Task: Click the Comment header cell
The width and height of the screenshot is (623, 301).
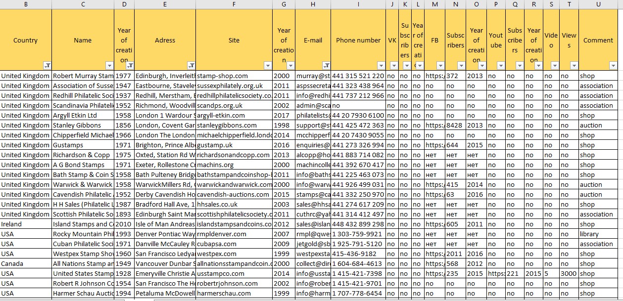Action: 598,40
